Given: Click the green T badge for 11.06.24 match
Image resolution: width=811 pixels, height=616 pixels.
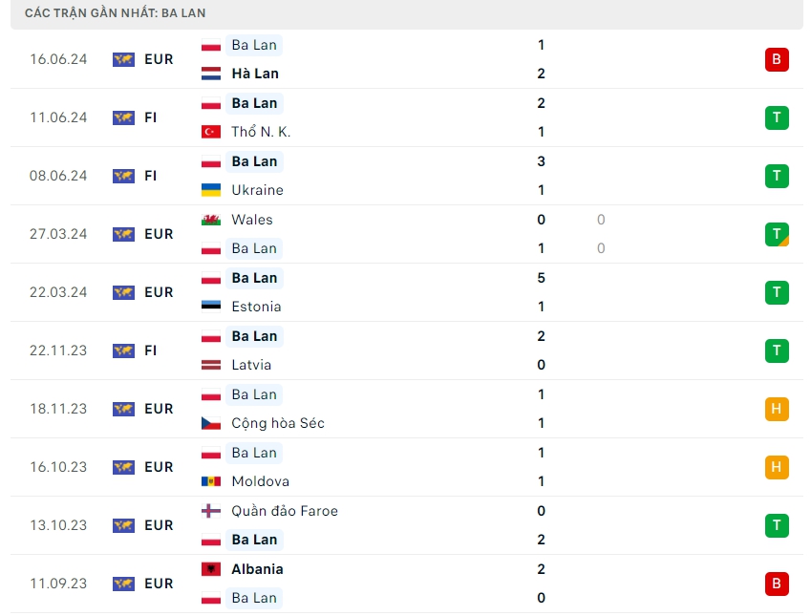Looking at the screenshot, I should [x=777, y=117].
